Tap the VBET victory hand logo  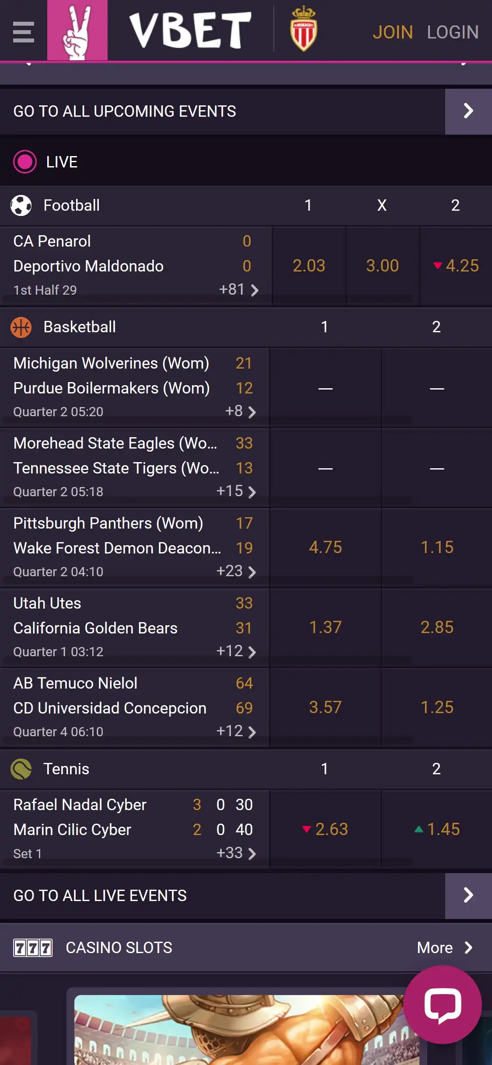click(77, 31)
